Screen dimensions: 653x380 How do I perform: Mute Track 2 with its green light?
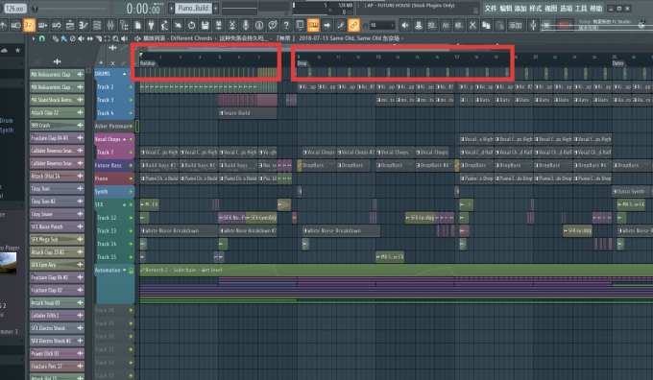pos(131,87)
